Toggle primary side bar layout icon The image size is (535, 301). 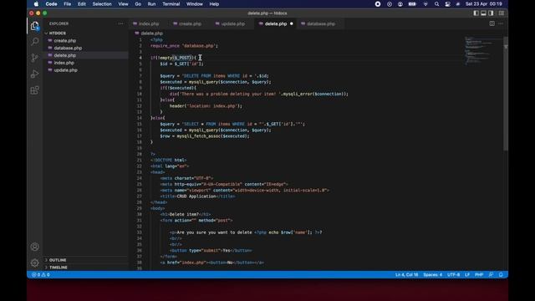[x=476, y=13]
